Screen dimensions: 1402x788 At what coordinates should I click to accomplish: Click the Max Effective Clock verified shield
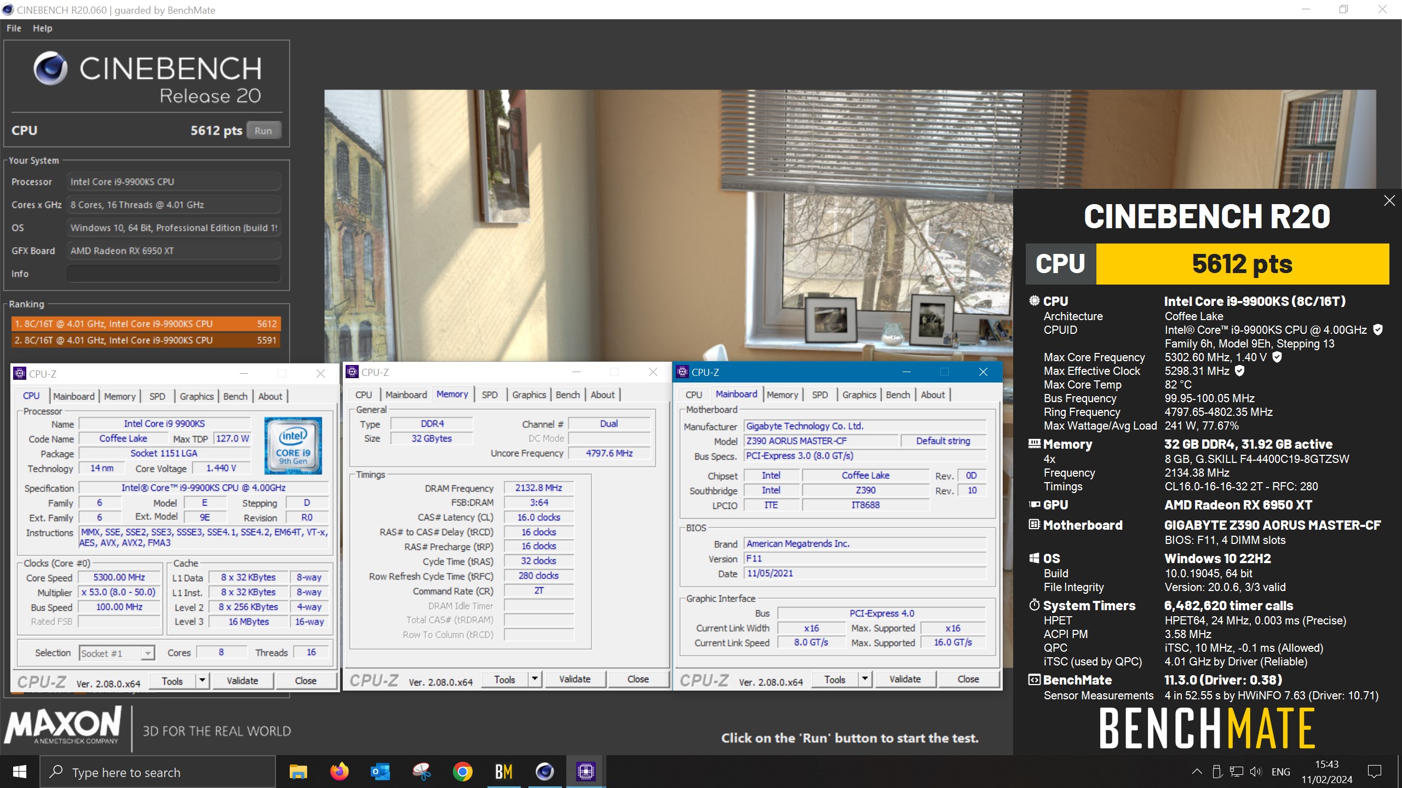[x=1240, y=370]
